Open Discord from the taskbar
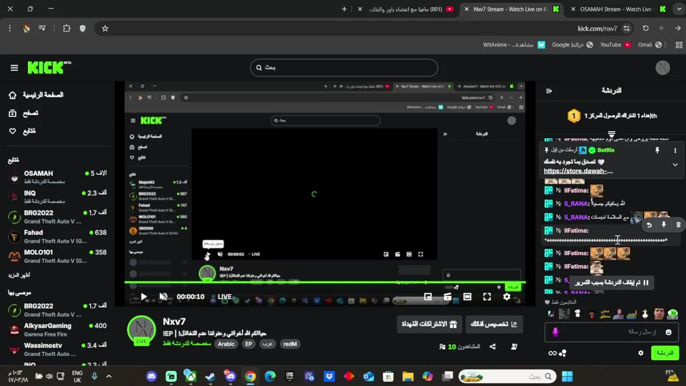The width and height of the screenshot is (686, 386). click(x=152, y=376)
